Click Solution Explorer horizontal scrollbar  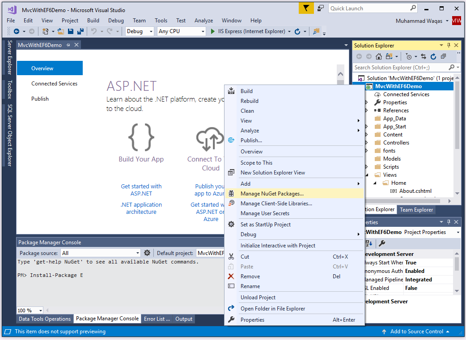pos(402,201)
